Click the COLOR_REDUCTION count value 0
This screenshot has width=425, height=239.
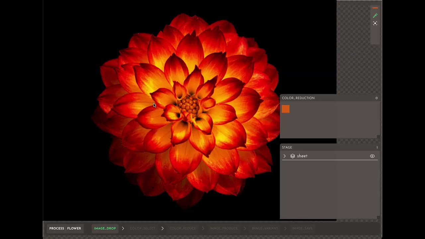point(377,98)
